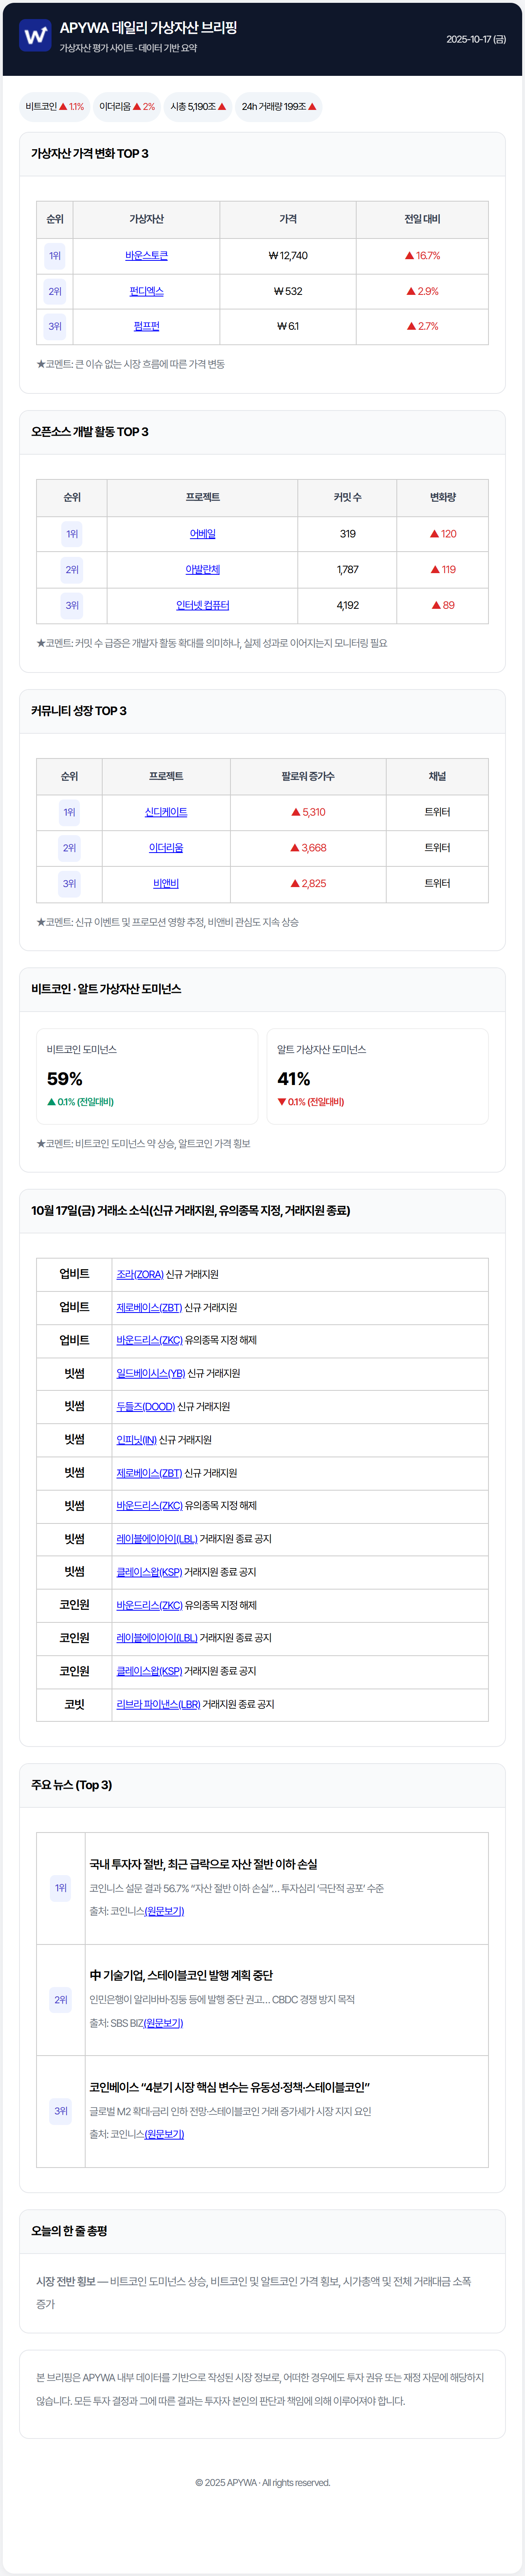Click the 조라(ZORA) listing link
This screenshot has height=2576, width=525.
140,1274
